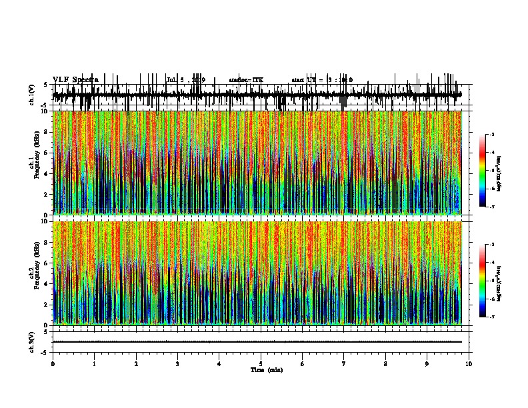This screenshot has height=408, width=528.
Task: Click the "10" tick on the time axis
Action: (469, 364)
